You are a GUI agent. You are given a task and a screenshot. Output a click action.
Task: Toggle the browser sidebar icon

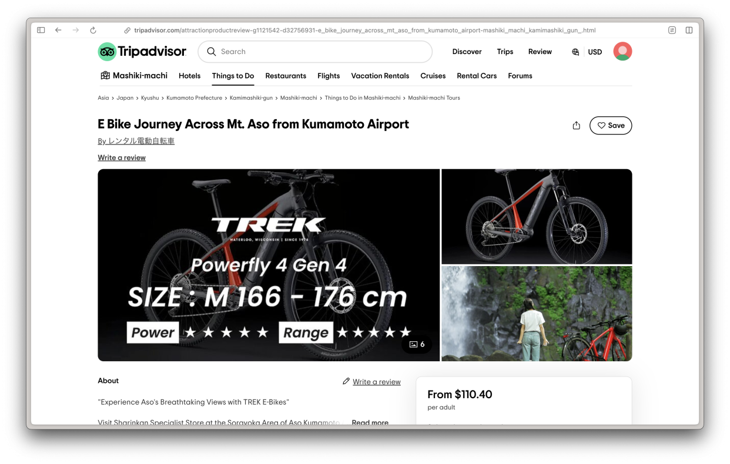pyautogui.click(x=41, y=31)
